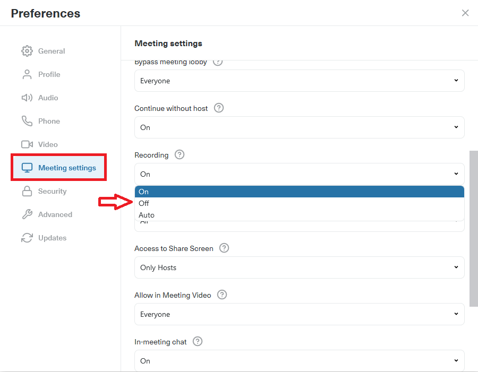Open Security settings via lock icon

click(27, 191)
